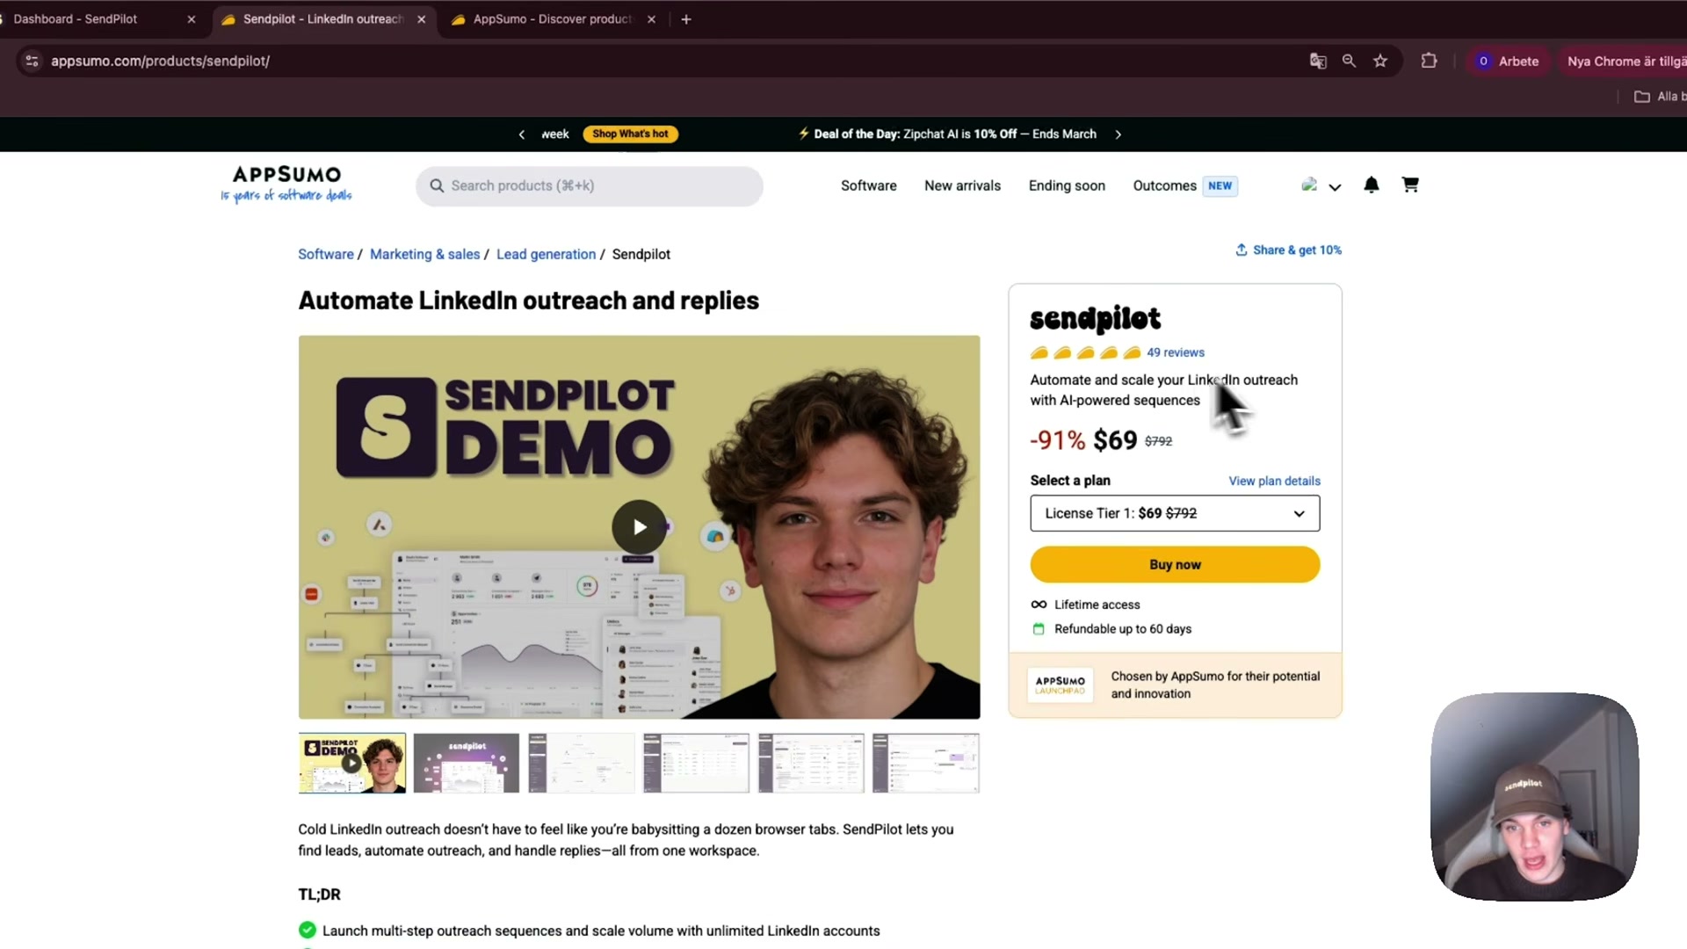
Task: Select the fourth gallery thumbnail
Action: point(696,763)
